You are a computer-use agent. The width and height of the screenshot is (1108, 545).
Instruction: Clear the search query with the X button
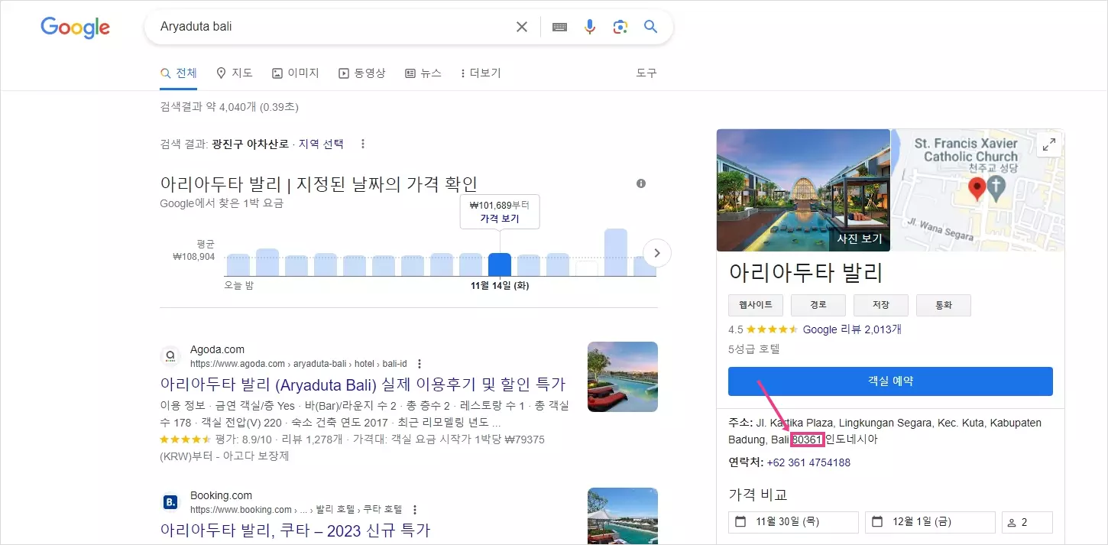(521, 26)
